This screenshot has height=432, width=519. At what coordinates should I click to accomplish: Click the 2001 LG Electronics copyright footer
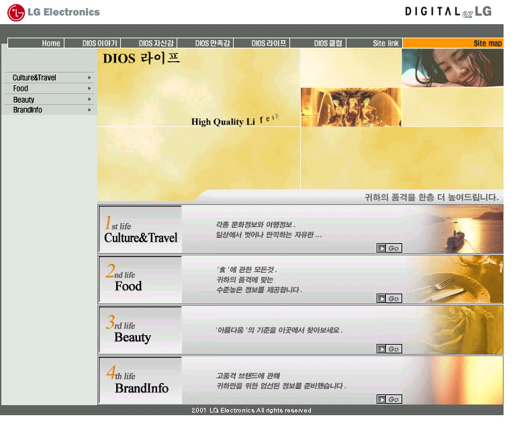tap(251, 410)
